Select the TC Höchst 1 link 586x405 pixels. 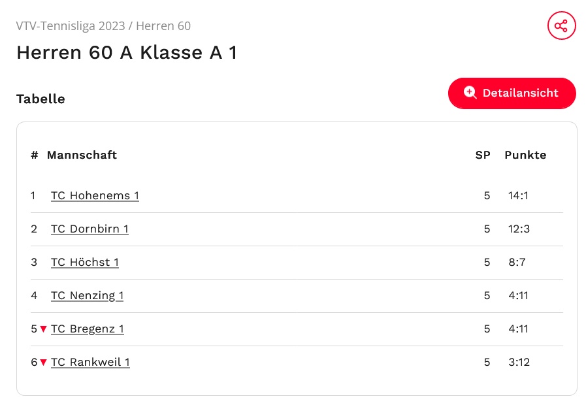[x=85, y=262]
